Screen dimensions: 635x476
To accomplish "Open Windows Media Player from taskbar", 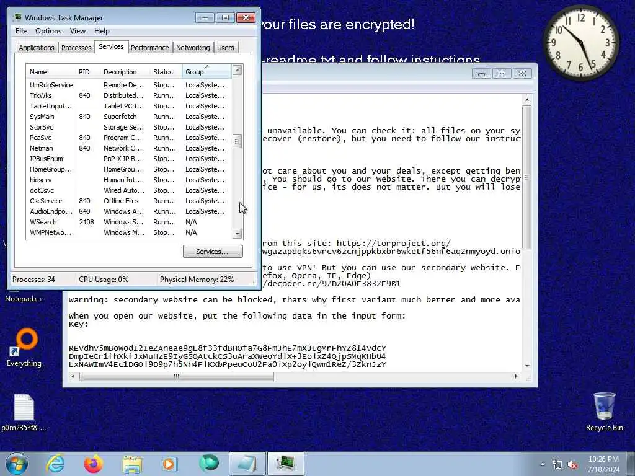I will (x=169, y=464).
